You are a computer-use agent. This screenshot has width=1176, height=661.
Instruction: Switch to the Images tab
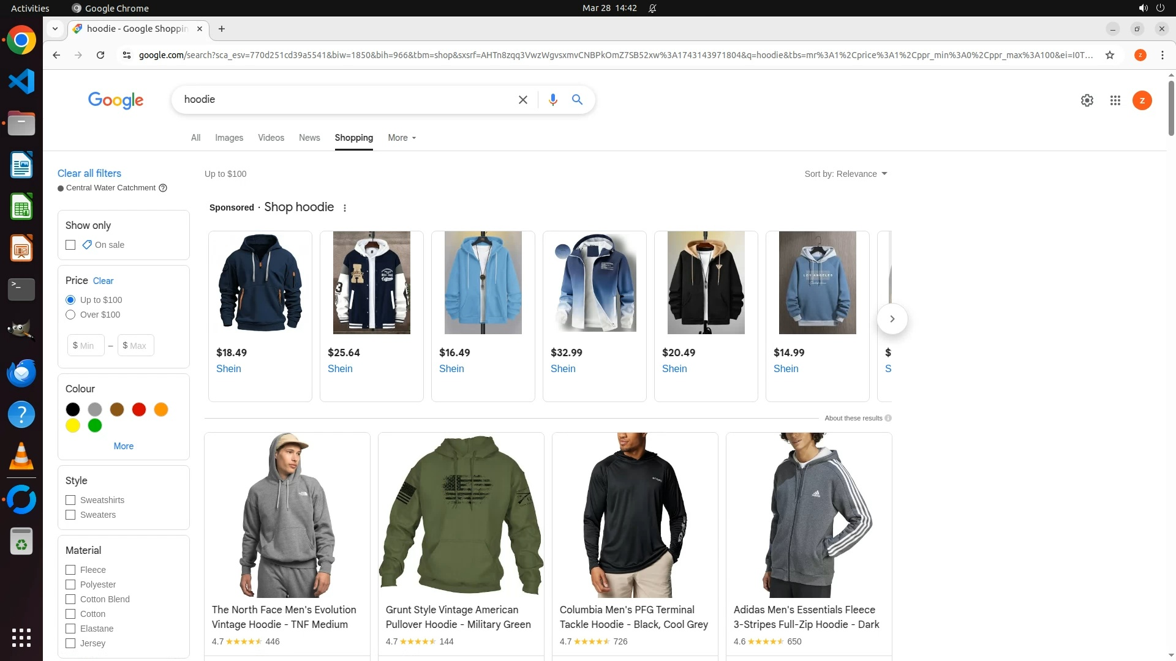229,138
